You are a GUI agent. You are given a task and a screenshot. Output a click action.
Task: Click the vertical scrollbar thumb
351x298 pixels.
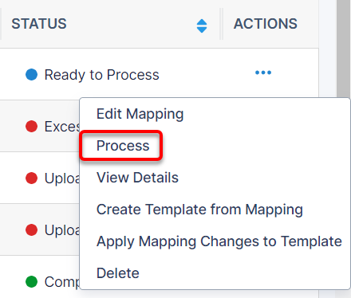(x=344, y=49)
